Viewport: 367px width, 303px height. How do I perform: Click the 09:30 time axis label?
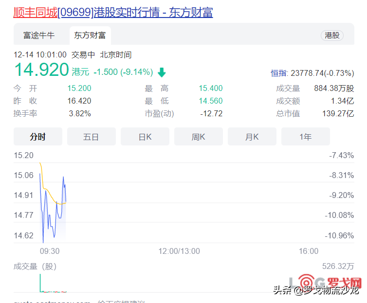(x=50, y=251)
